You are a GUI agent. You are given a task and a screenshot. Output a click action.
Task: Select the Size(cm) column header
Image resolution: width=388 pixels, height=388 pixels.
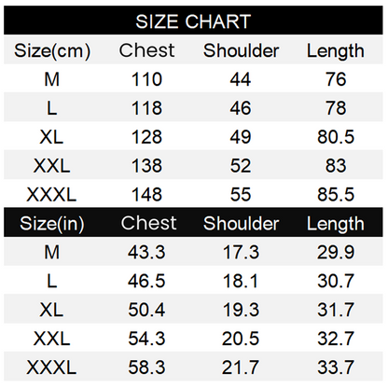[52, 51]
